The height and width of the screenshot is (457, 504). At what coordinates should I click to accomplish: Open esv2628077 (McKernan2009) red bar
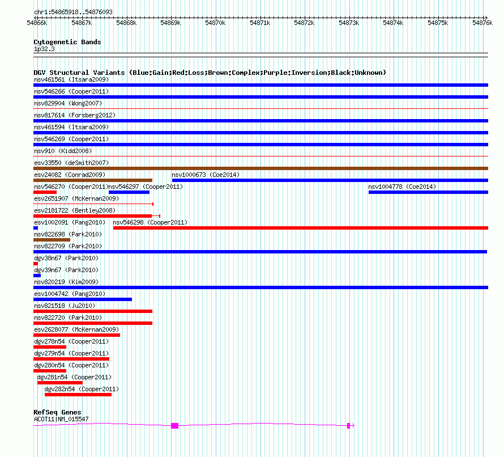tap(76, 335)
